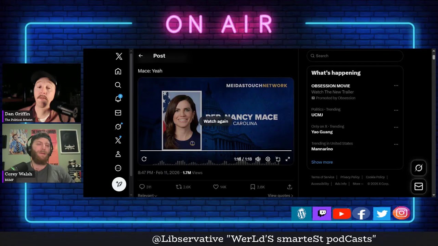Click Watch again on the video
The height and width of the screenshot is (246, 438).
coord(216,121)
